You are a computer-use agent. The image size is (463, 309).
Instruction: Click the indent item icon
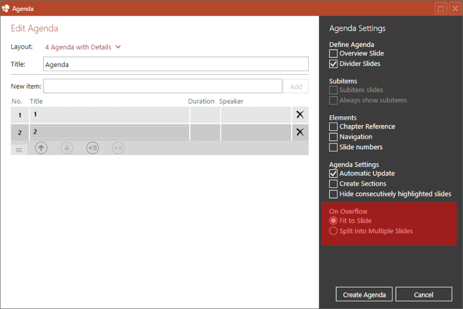click(x=93, y=148)
